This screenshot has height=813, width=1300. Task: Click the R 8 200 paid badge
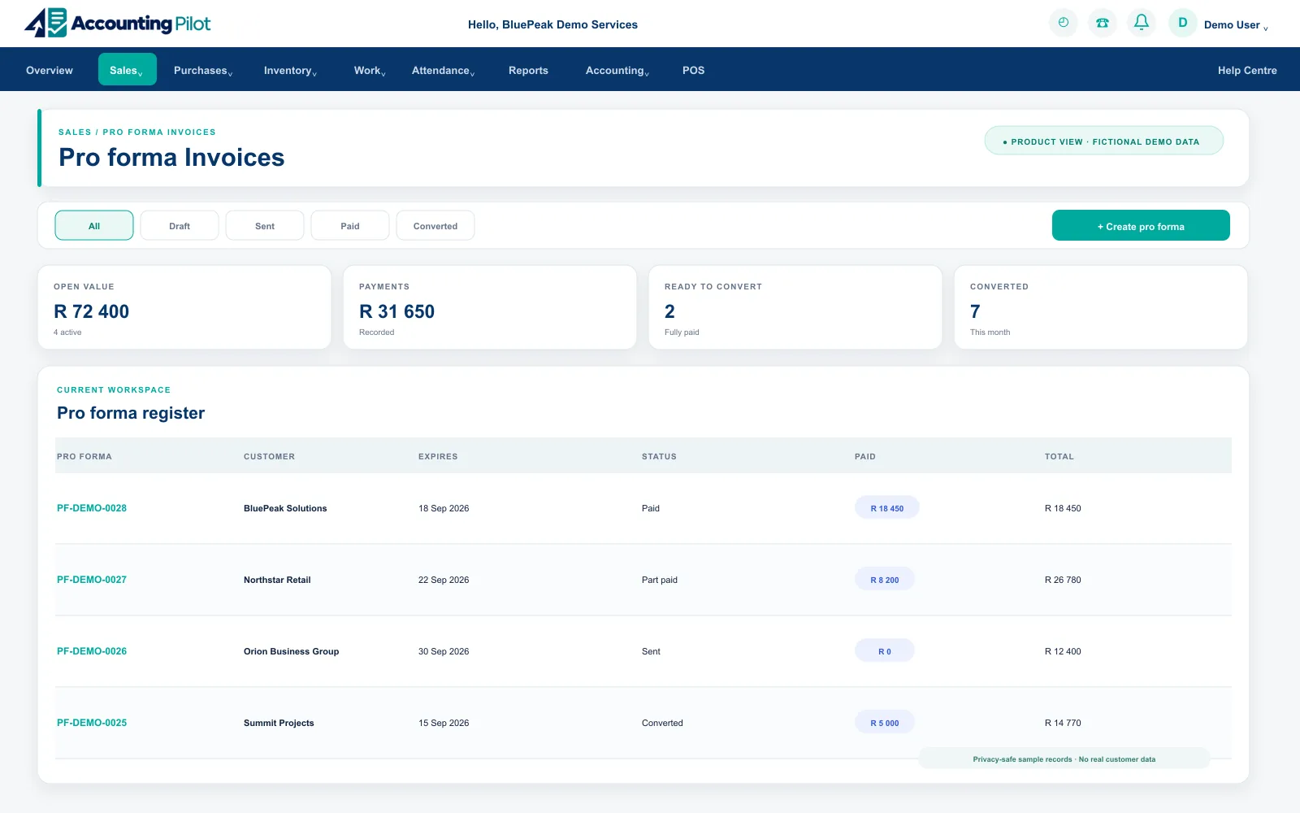point(885,580)
